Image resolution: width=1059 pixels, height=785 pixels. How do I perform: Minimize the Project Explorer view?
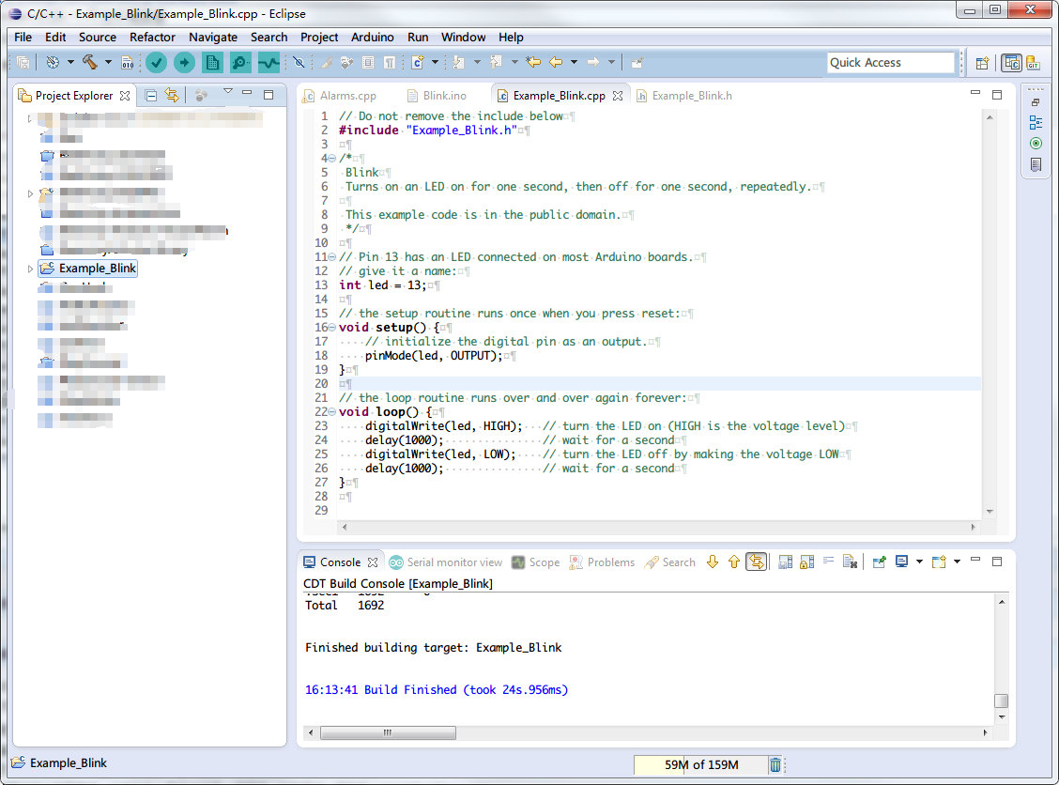click(247, 93)
